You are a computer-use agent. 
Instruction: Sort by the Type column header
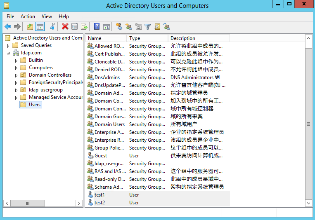pyautogui.click(x=147, y=38)
